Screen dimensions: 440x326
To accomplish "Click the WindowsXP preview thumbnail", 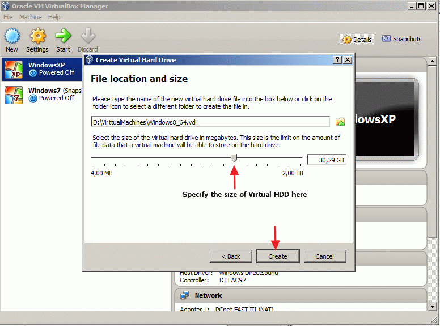I will [386, 119].
